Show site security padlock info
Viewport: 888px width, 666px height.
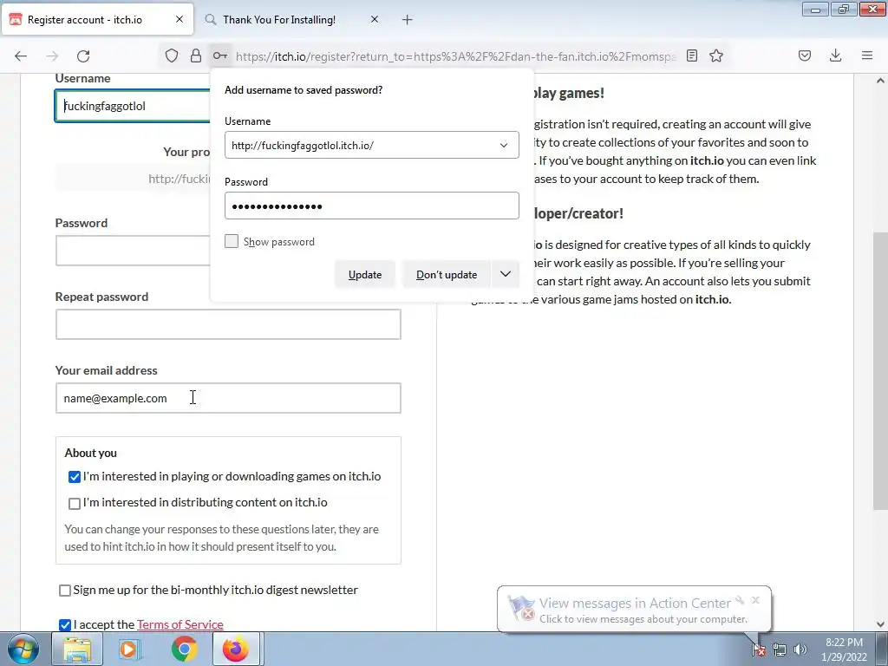(x=195, y=55)
